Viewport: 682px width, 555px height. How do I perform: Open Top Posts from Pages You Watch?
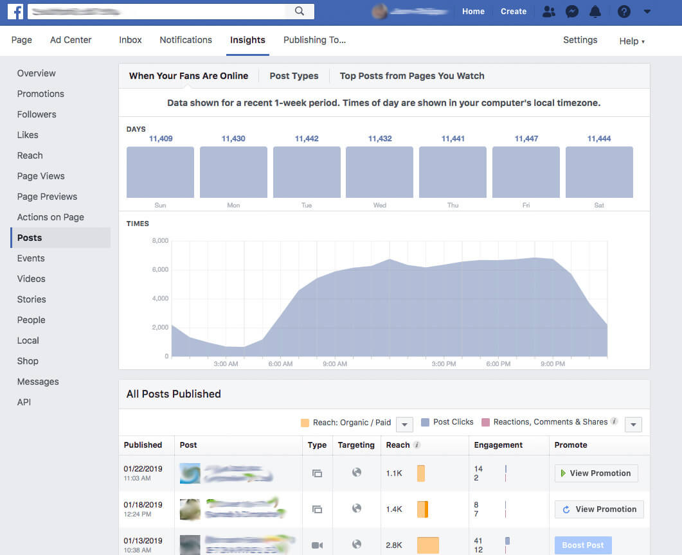coord(411,76)
